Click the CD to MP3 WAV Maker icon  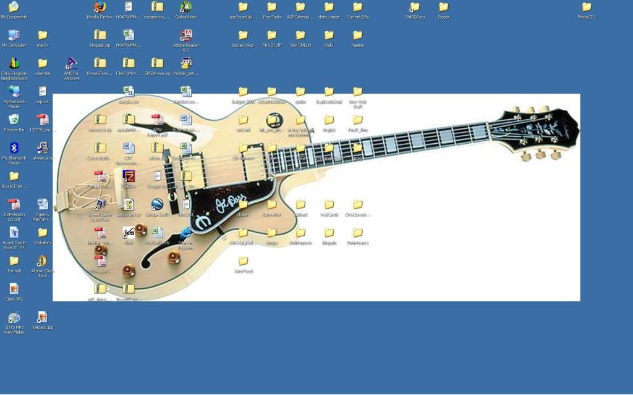pos(14,318)
